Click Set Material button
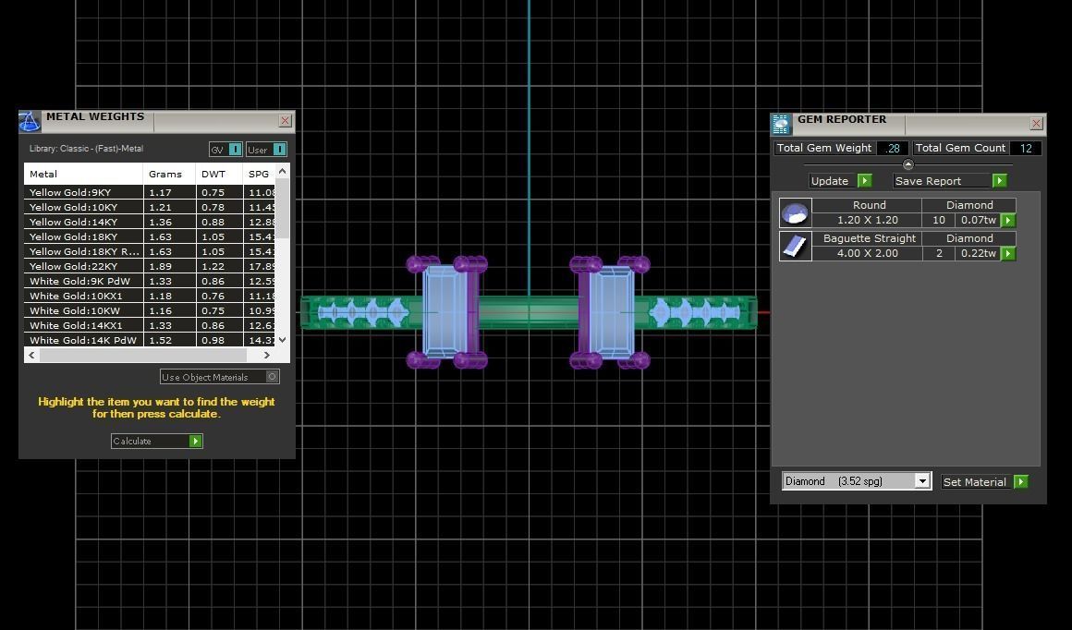 click(x=985, y=481)
